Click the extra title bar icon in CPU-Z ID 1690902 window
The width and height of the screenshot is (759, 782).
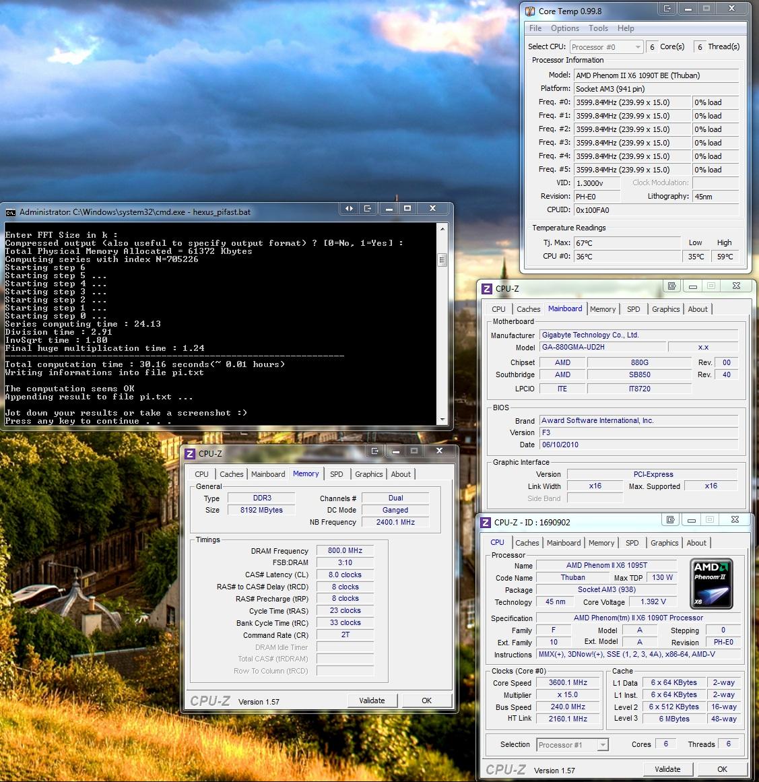(670, 520)
